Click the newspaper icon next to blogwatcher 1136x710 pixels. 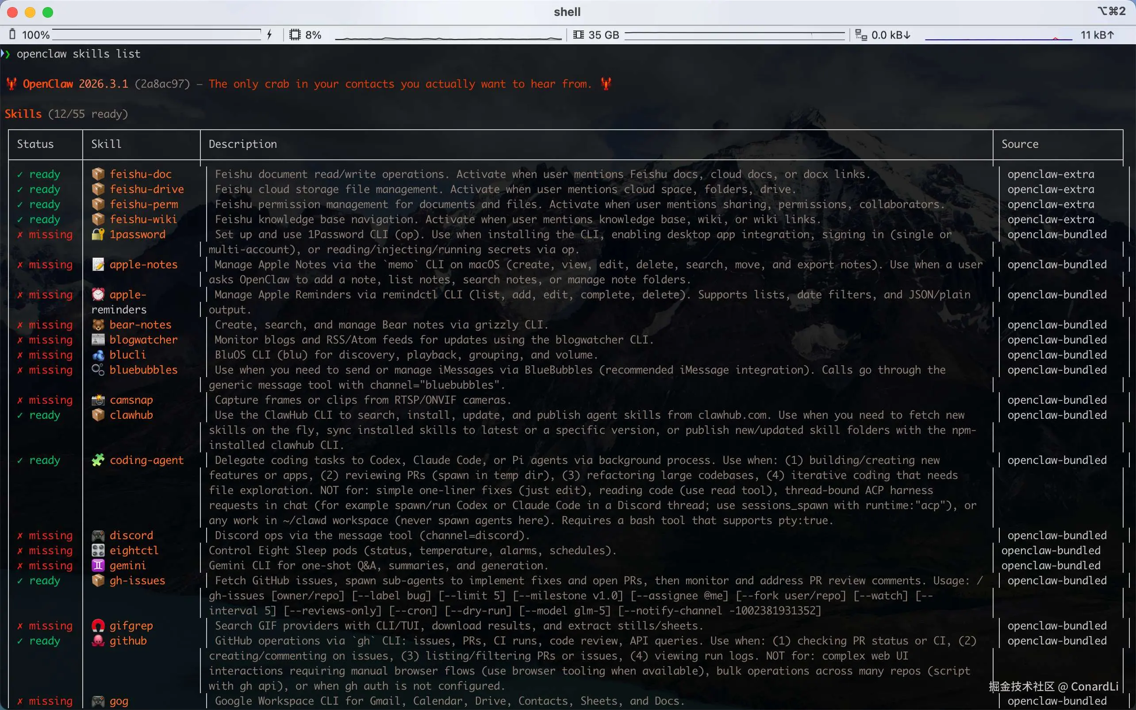(98, 340)
